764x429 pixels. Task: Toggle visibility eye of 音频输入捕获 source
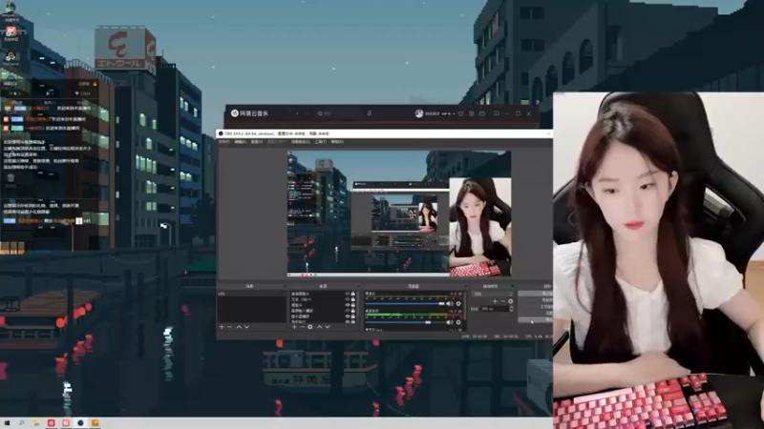(348, 311)
